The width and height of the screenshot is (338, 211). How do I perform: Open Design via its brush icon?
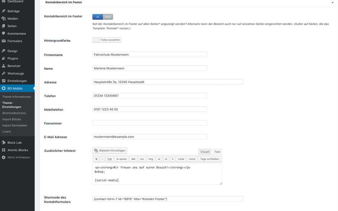click(x=4, y=51)
